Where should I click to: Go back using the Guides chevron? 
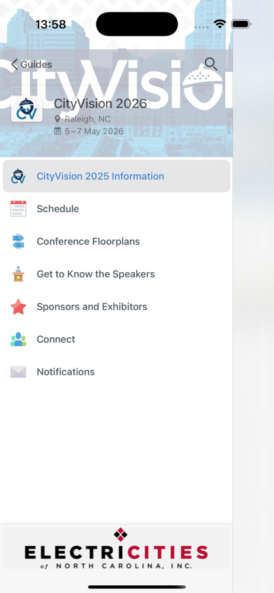[14, 64]
